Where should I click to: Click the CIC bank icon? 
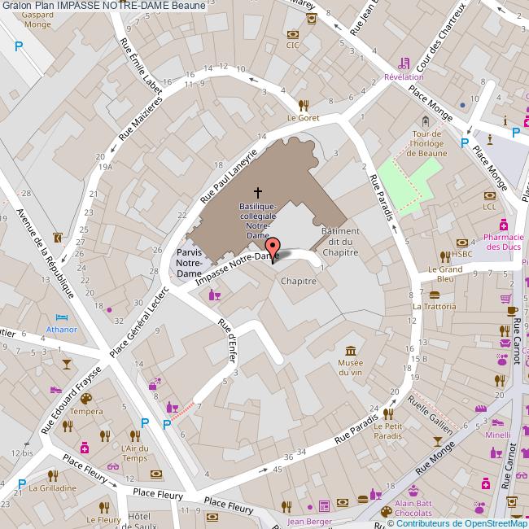click(293, 34)
